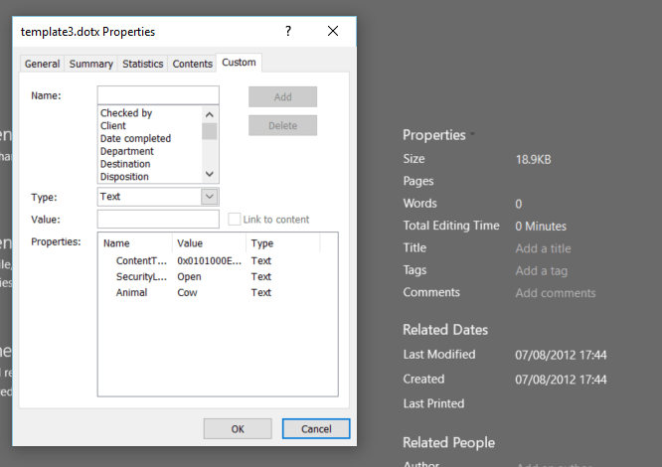This screenshot has width=662, height=467.
Task: Click the Value input field
Action: point(158,220)
